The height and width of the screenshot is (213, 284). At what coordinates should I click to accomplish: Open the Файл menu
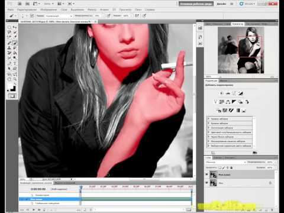point(11,9)
